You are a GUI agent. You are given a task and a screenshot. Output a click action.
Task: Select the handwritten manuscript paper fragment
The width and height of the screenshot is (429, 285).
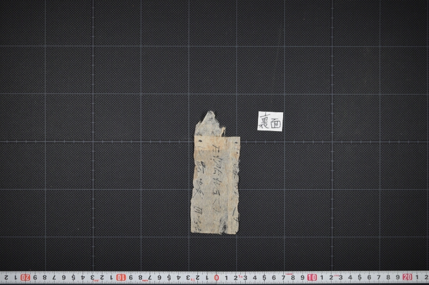(x=216, y=172)
